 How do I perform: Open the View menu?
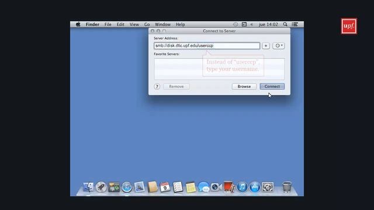point(134,24)
